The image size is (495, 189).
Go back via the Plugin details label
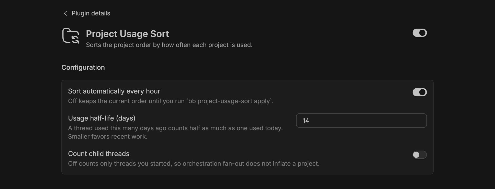91,13
